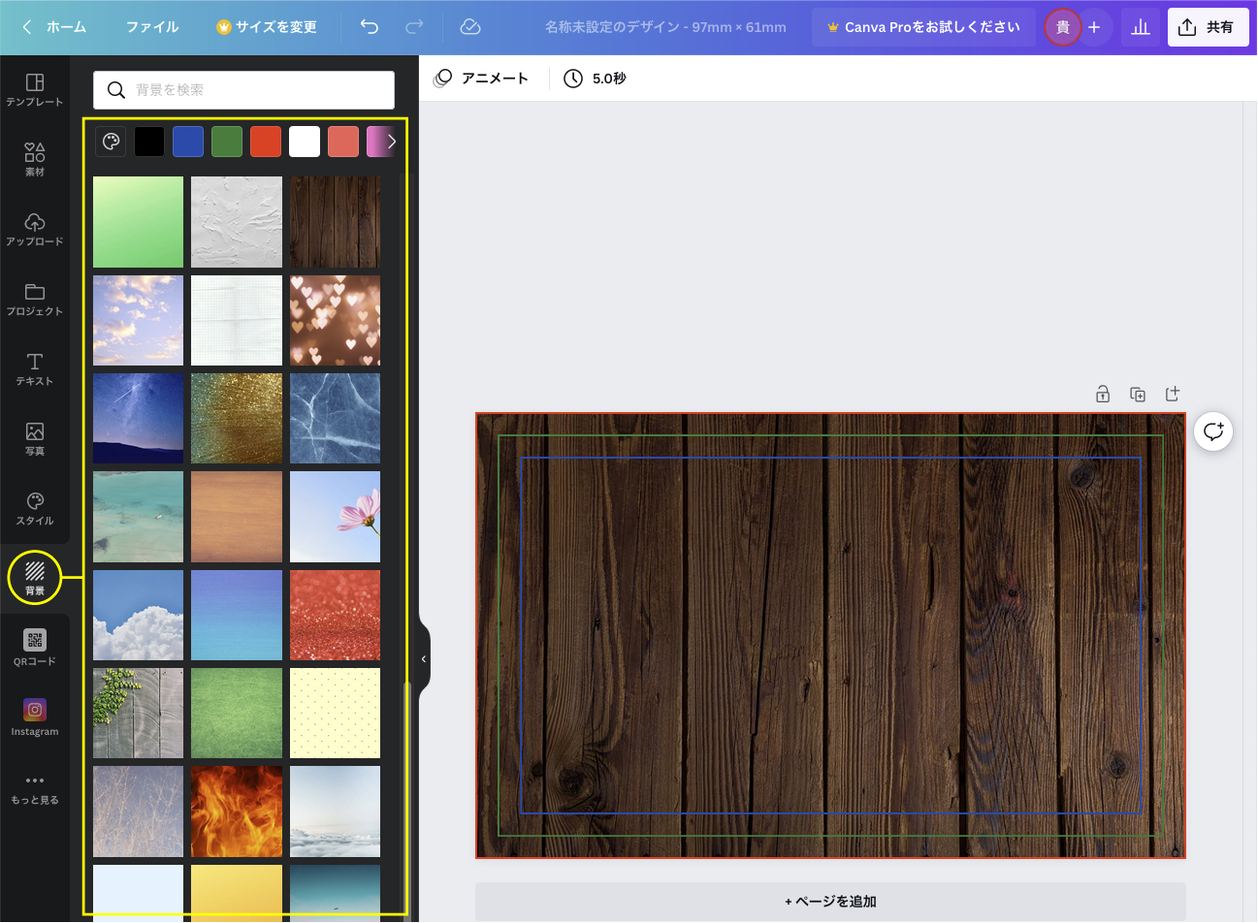This screenshot has width=1258, height=923.
Task: Open the analytics chart icon
Action: [1141, 27]
